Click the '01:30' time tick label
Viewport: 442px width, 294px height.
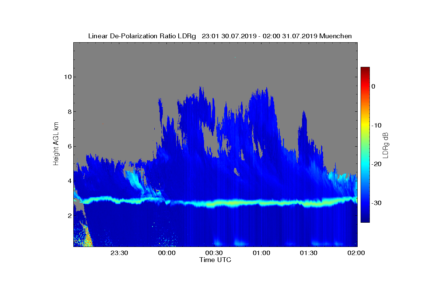click(x=309, y=253)
